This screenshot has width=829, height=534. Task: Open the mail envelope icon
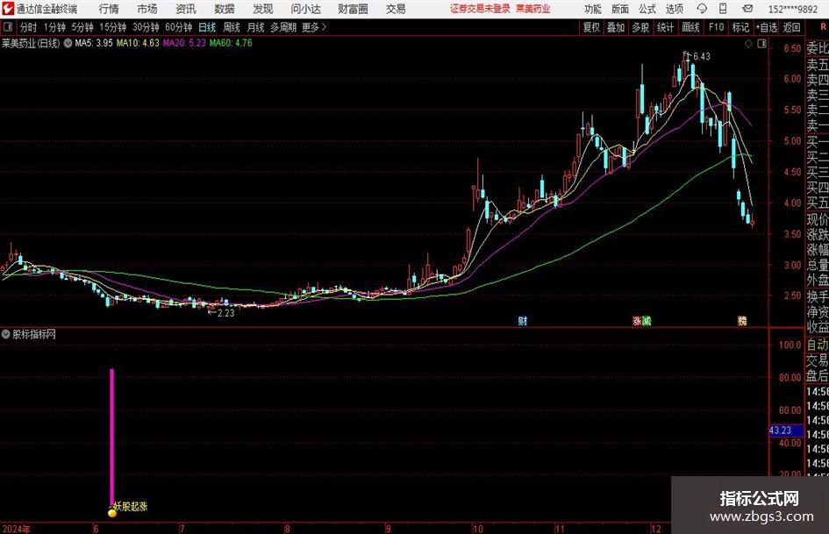[x=747, y=9]
